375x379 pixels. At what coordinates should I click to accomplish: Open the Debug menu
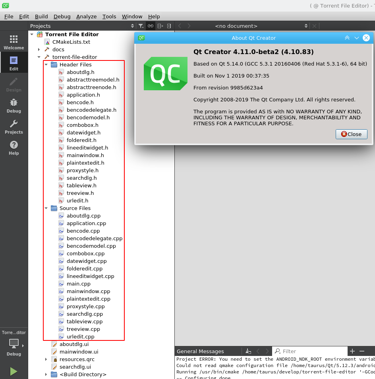click(x=62, y=16)
